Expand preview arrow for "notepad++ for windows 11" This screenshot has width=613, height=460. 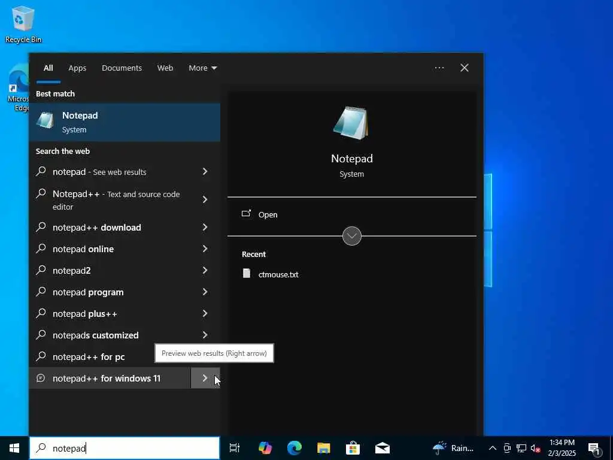click(x=205, y=378)
